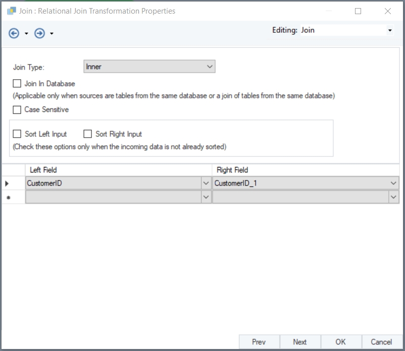This screenshot has width=405, height=351.
Task: Click the empty left field in new row
Action: click(113, 198)
